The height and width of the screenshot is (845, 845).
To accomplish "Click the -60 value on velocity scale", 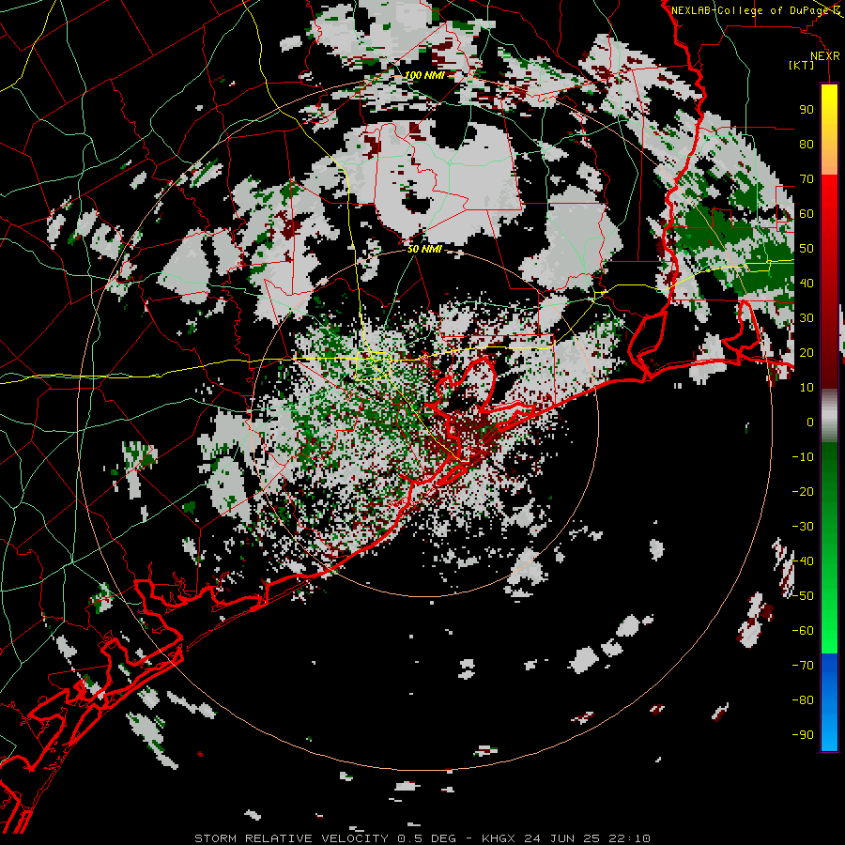I will click(803, 631).
